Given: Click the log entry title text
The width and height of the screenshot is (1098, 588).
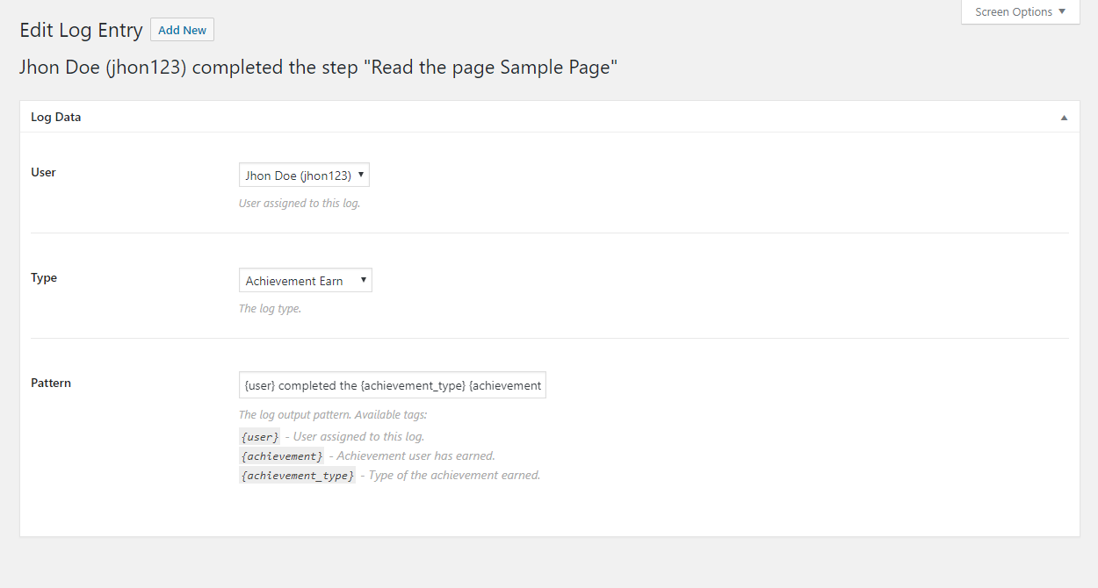Looking at the screenshot, I should 318,68.
